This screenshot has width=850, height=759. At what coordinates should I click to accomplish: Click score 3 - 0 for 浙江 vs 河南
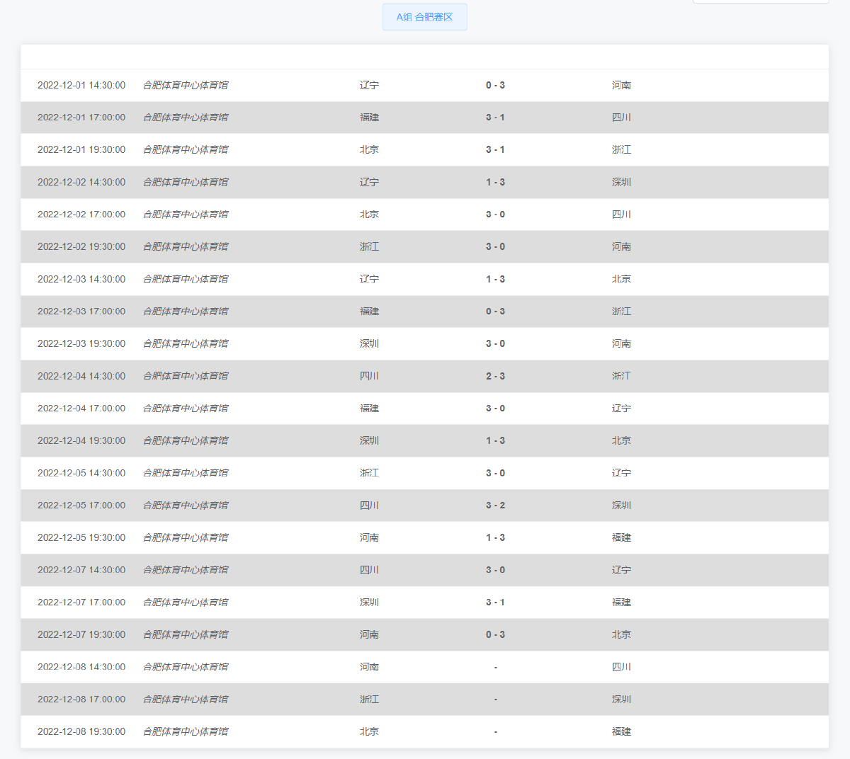click(495, 246)
